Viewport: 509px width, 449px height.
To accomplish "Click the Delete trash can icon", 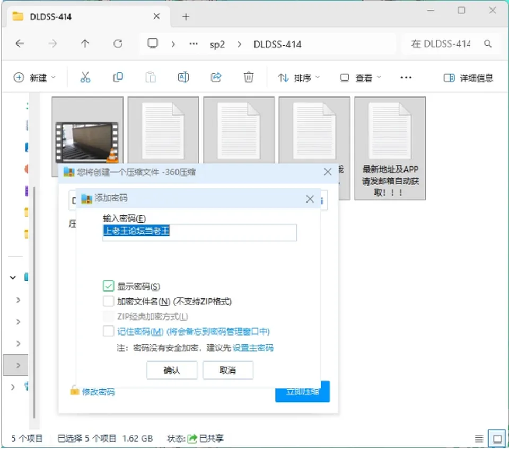I will tap(249, 77).
